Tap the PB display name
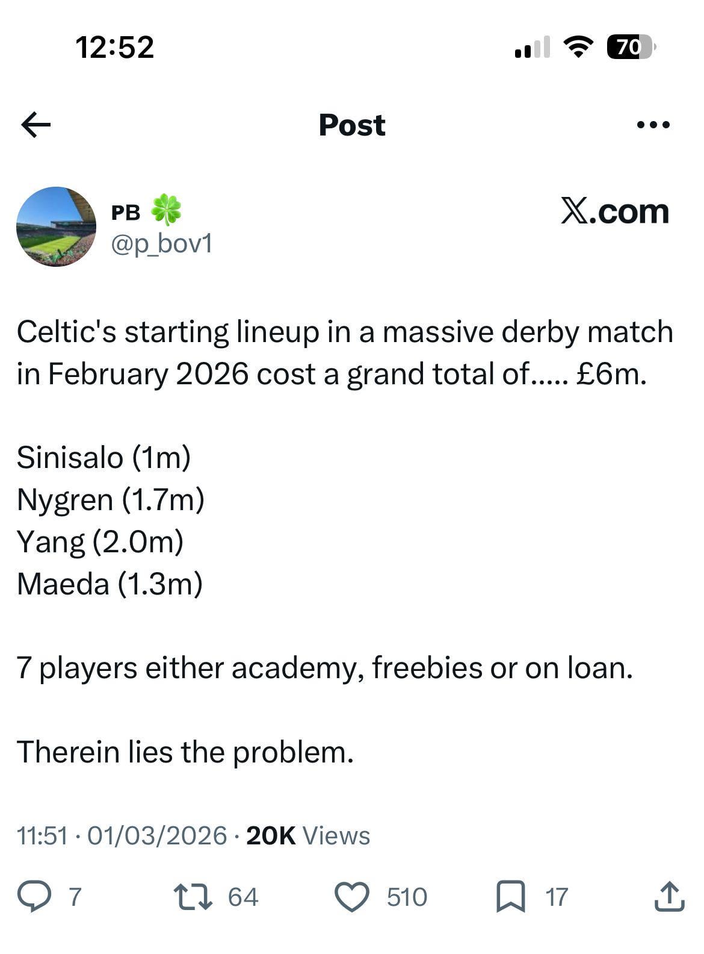Screen dimensions: 704x954 pyautogui.click(x=126, y=213)
